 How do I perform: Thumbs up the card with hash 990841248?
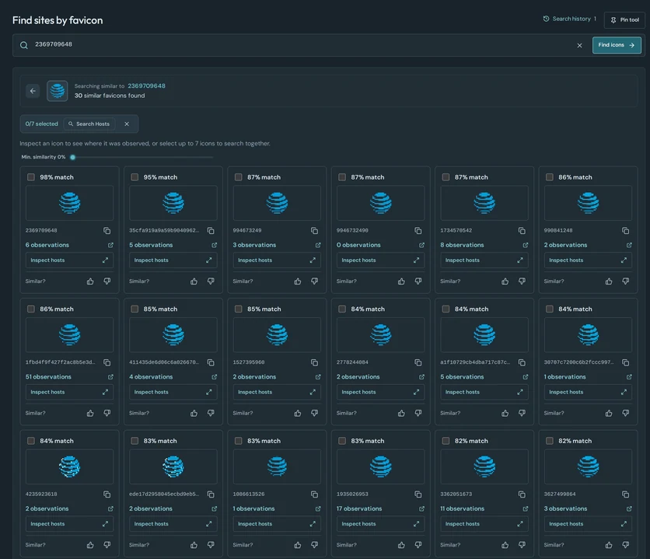[x=609, y=281]
